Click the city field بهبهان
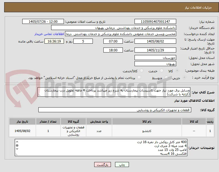The height and width of the screenshot is (172, 219). [155, 64]
